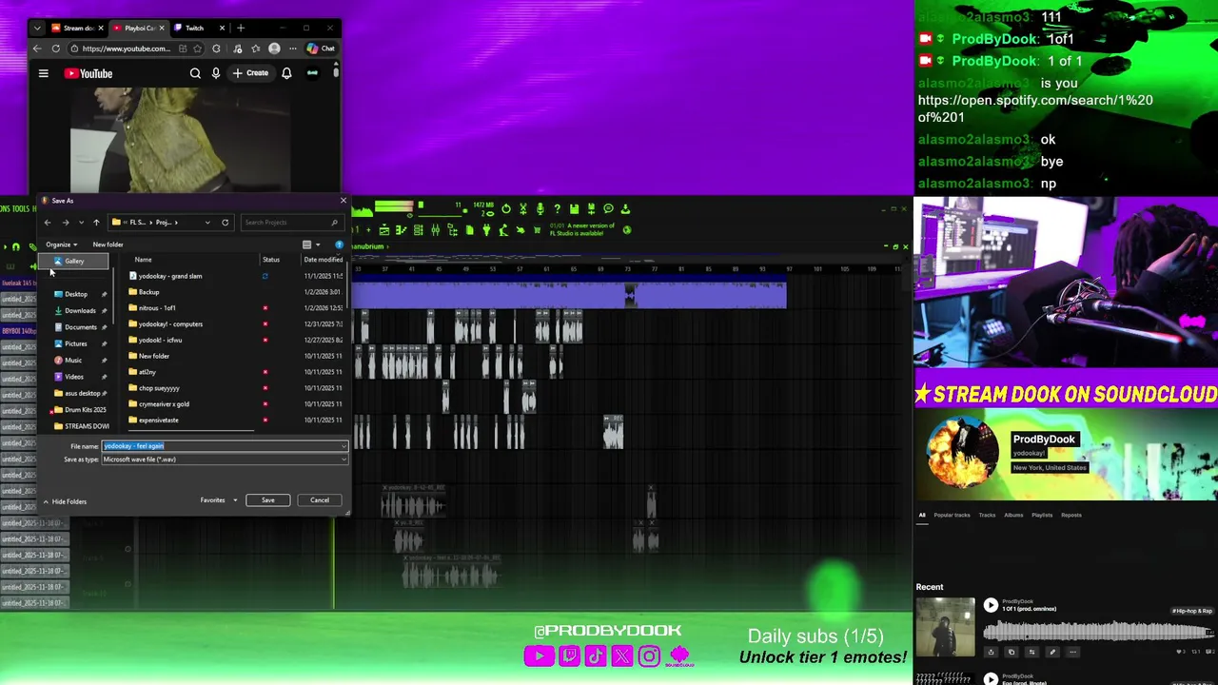Collapse the dialog with Hide Folders
1218x685 pixels.
pos(64,501)
